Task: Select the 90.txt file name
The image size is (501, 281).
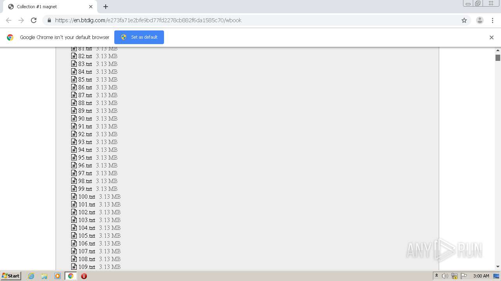Action: 85,119
